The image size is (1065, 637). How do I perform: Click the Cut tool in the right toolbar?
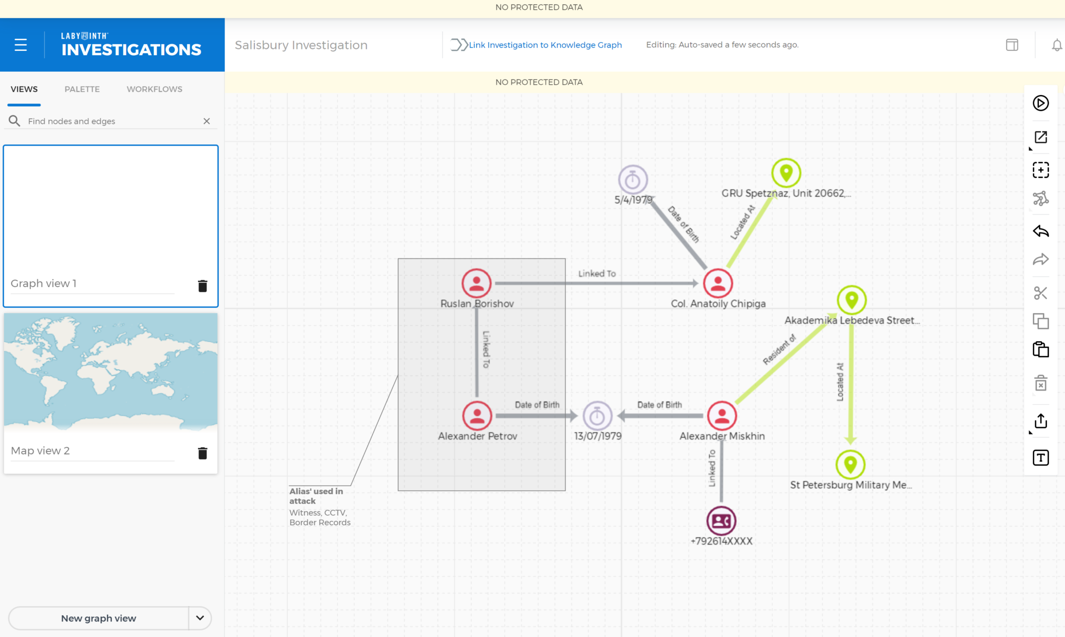click(x=1041, y=293)
